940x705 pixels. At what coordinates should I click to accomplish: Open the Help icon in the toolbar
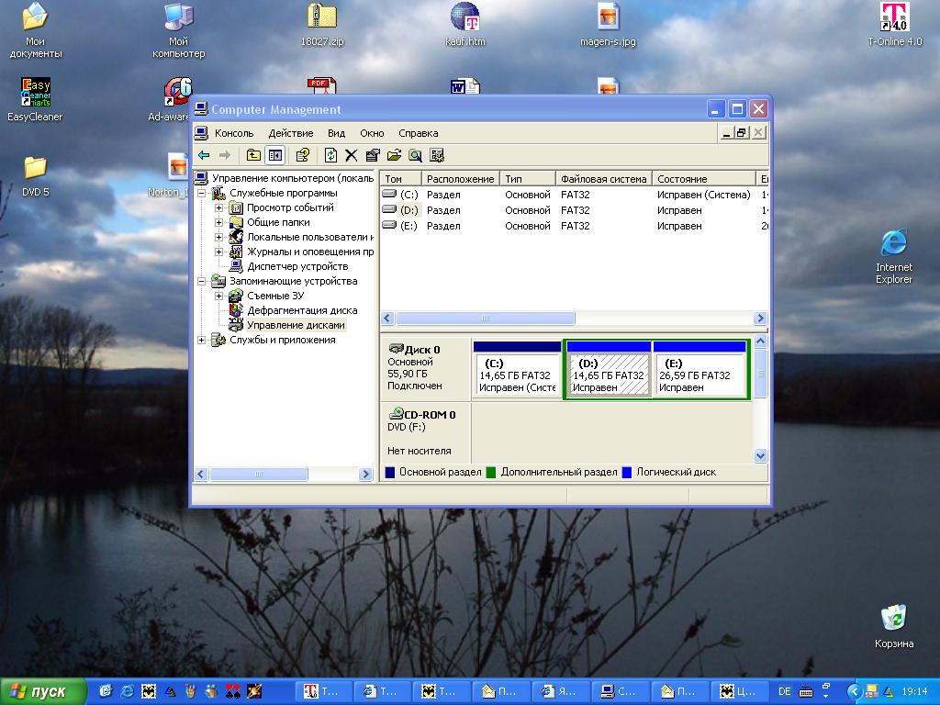pos(303,155)
